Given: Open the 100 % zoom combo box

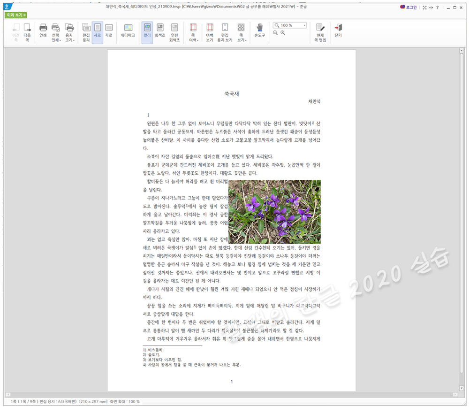Looking at the screenshot, I should click(289, 25).
